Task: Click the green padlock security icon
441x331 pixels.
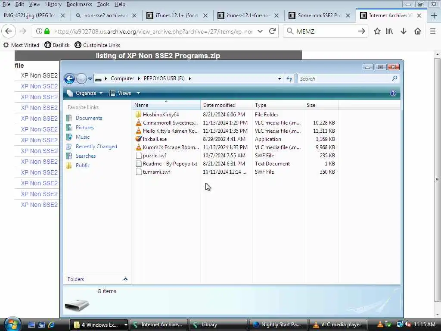Action: pyautogui.click(x=47, y=31)
